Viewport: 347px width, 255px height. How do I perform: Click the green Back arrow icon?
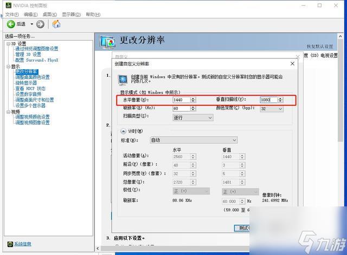pyautogui.click(x=11, y=24)
